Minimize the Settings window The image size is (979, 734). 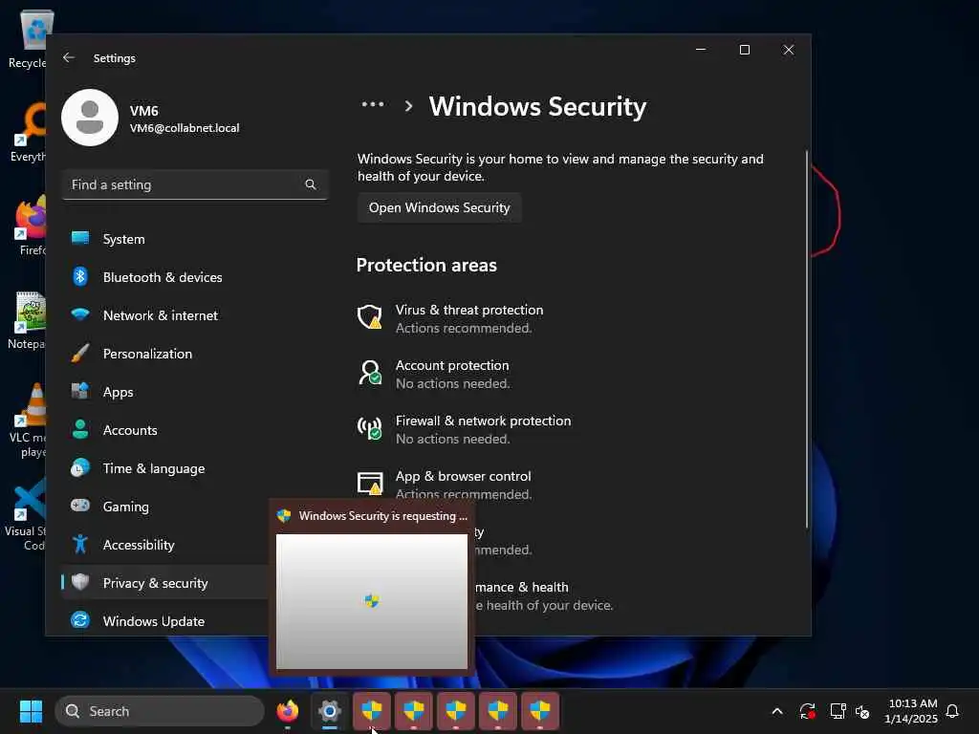coord(701,50)
